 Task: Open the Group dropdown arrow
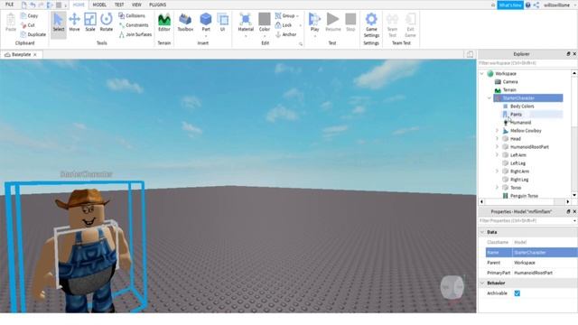click(297, 16)
